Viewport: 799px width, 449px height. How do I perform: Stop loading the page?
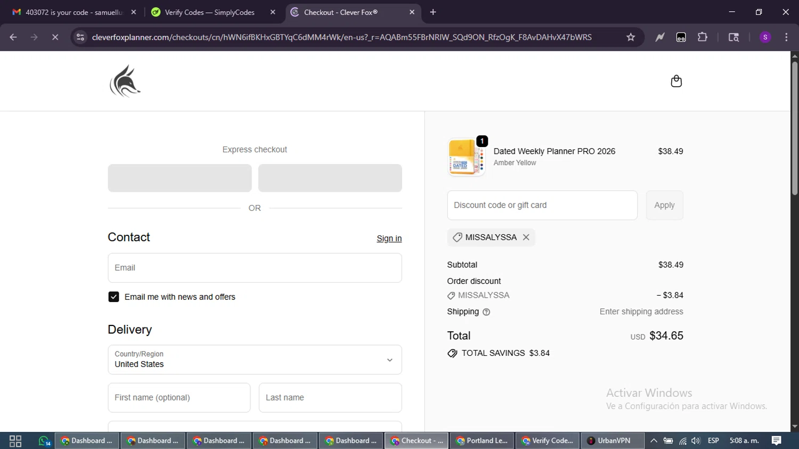[55, 37]
